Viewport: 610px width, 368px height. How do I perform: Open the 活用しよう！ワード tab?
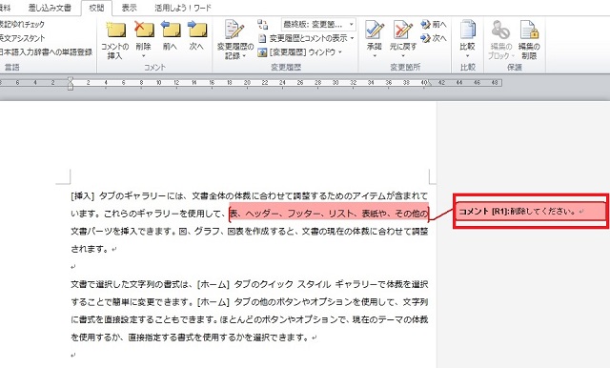pos(183,8)
